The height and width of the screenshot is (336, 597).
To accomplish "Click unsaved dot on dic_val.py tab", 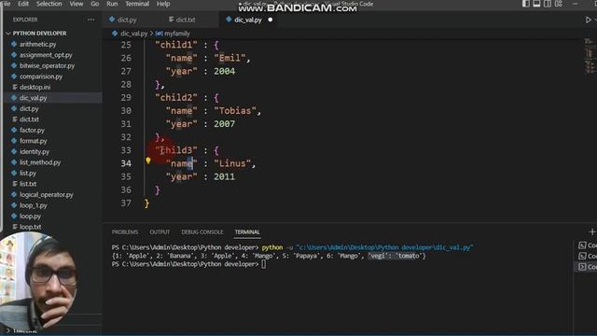I will tap(271, 20).
